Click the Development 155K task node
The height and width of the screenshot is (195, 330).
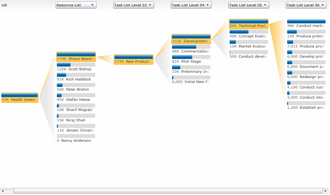pyautogui.click(x=191, y=39)
